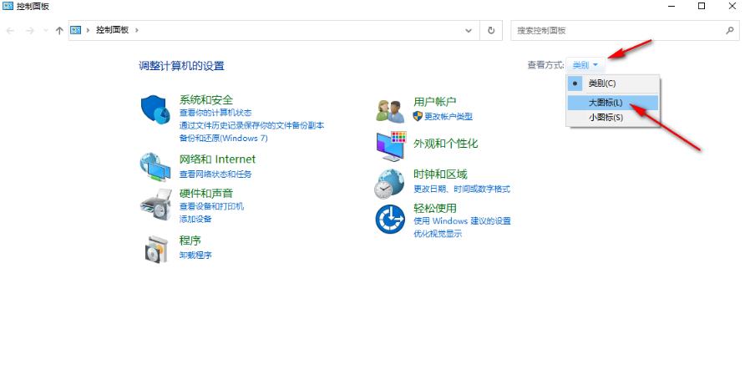Open the 硬件和声音 printer icon

click(x=155, y=205)
